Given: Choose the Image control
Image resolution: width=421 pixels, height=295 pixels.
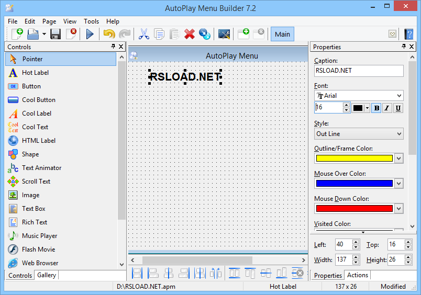Looking at the screenshot, I should (61, 195).
